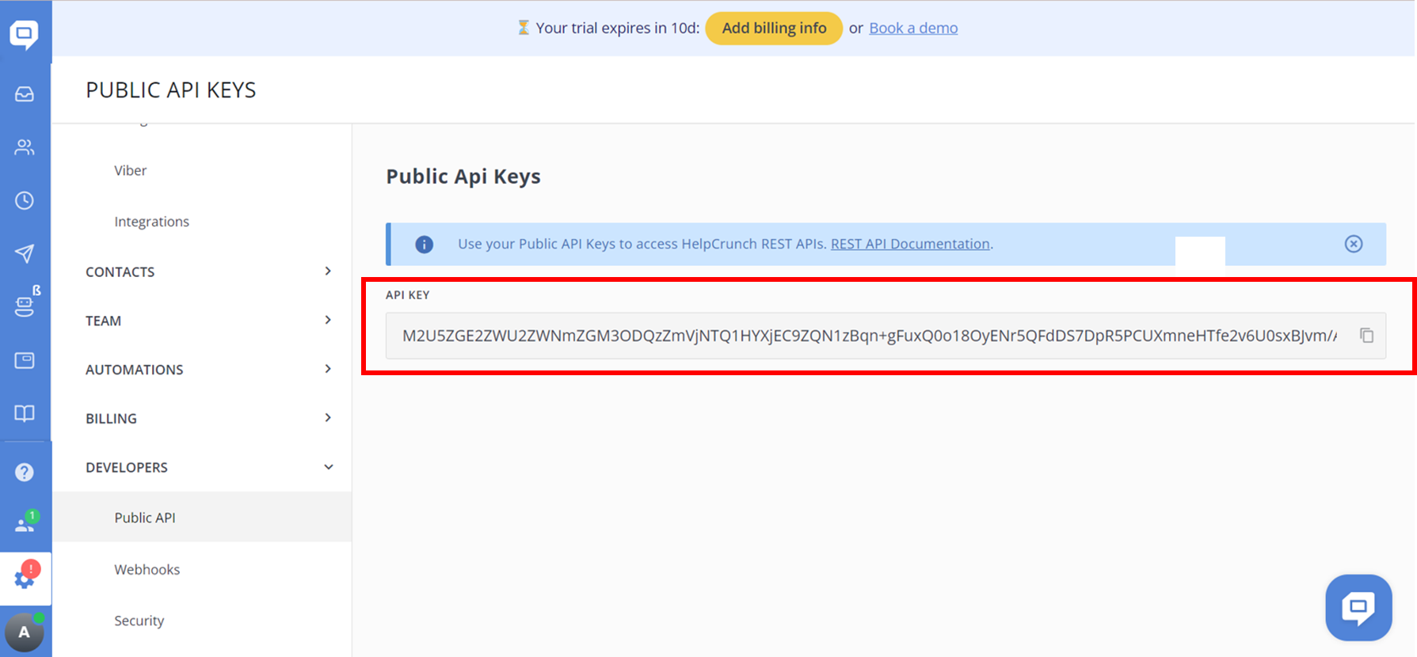This screenshot has width=1417, height=657.
Task: Open the chat widget launcher
Action: coord(1358,607)
